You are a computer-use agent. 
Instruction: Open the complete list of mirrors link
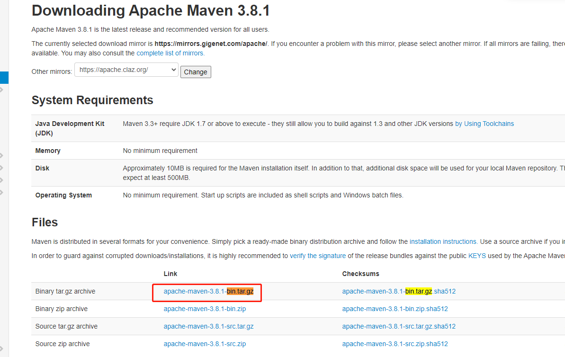[170, 54]
